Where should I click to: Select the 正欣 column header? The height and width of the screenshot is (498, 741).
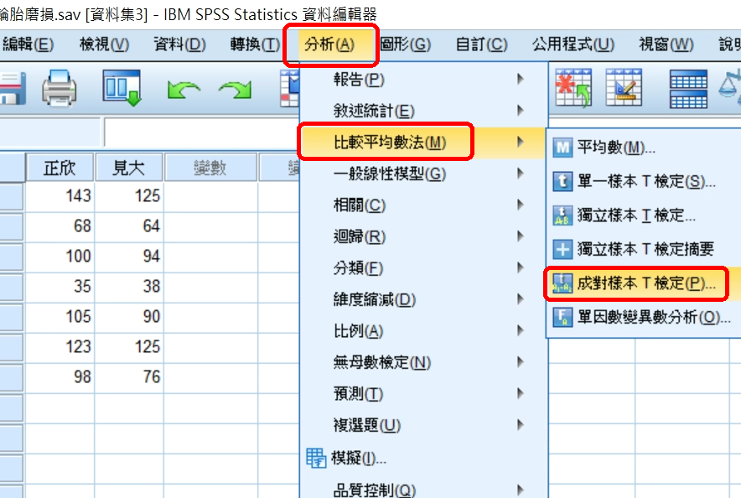click(59, 169)
